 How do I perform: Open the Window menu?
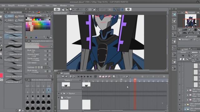[63, 6]
